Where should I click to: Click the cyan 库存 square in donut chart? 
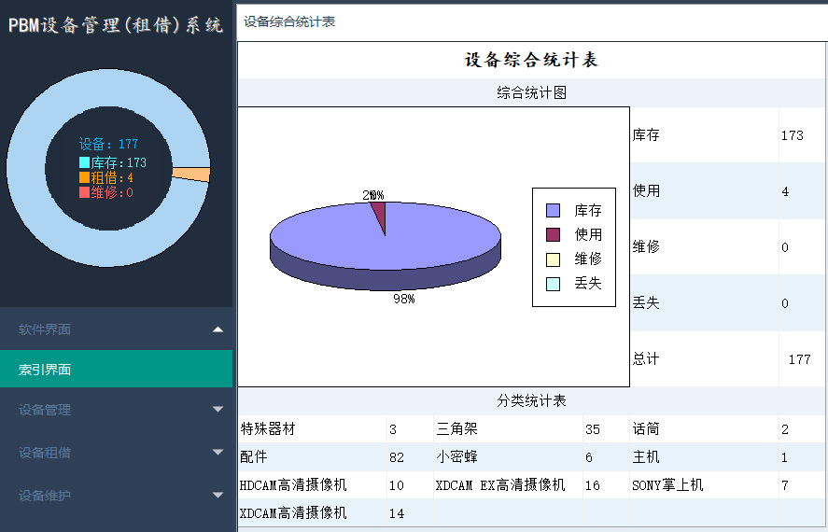click(84, 162)
